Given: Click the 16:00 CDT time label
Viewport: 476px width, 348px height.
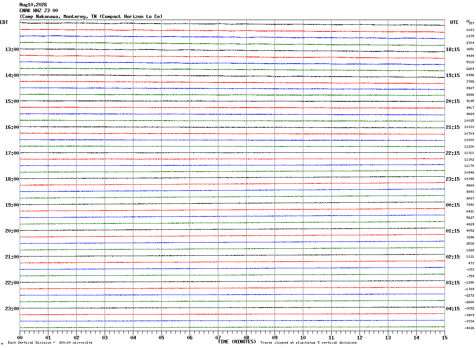Looking at the screenshot, I should pos(12,127).
